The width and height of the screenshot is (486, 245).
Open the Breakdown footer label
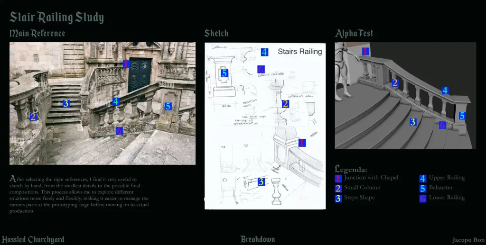tap(257, 239)
